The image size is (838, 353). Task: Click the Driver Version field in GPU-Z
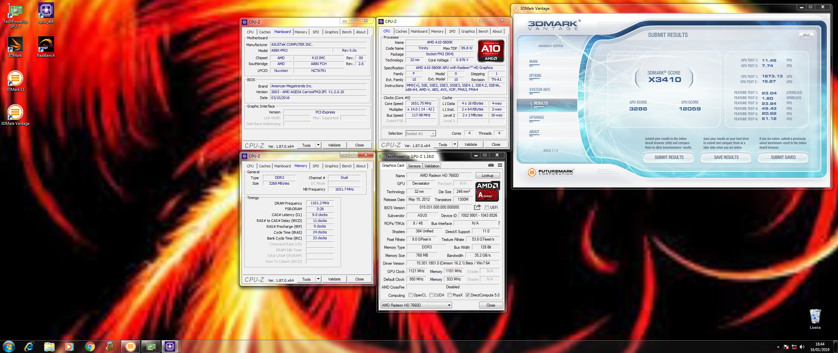click(x=453, y=263)
